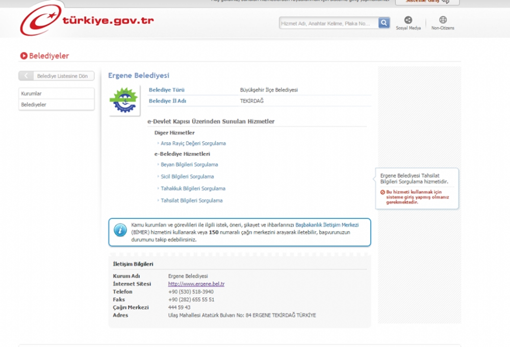The height and width of the screenshot is (347, 510).
Task: Select the Ulaş Mahallesi Atatürk Bulvarı address
Action: 242,315
